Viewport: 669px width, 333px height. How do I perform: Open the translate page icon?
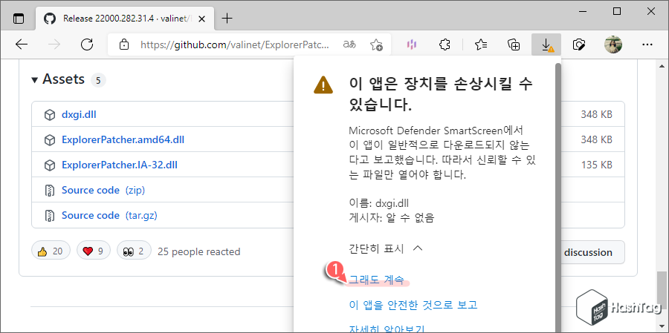coord(349,44)
